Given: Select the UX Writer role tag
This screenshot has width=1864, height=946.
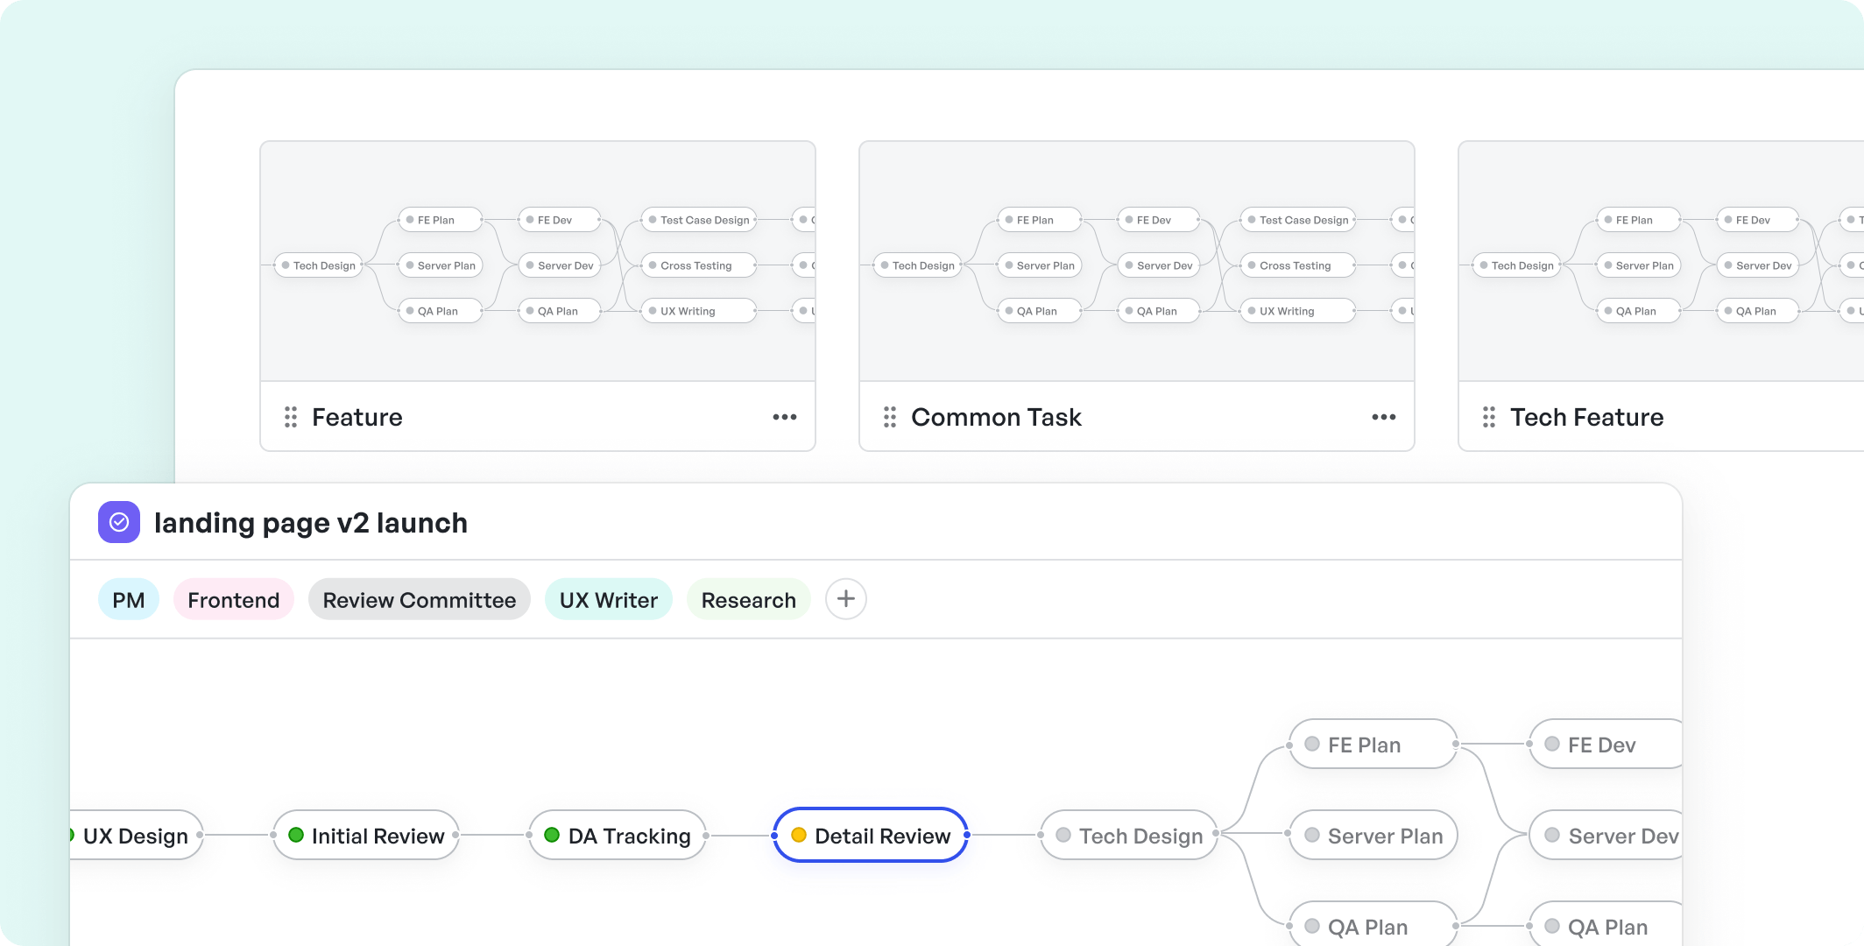Looking at the screenshot, I should [x=609, y=599].
